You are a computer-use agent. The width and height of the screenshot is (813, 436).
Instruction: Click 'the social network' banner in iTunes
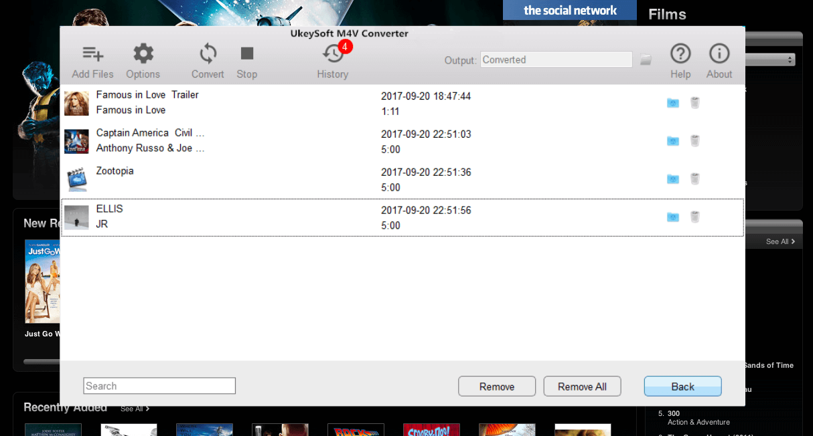click(x=570, y=10)
